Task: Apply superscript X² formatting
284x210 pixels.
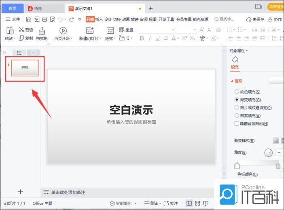Action: pos(184,38)
